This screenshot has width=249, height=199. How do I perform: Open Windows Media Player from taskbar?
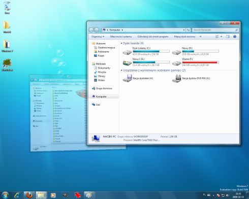click(x=53, y=195)
